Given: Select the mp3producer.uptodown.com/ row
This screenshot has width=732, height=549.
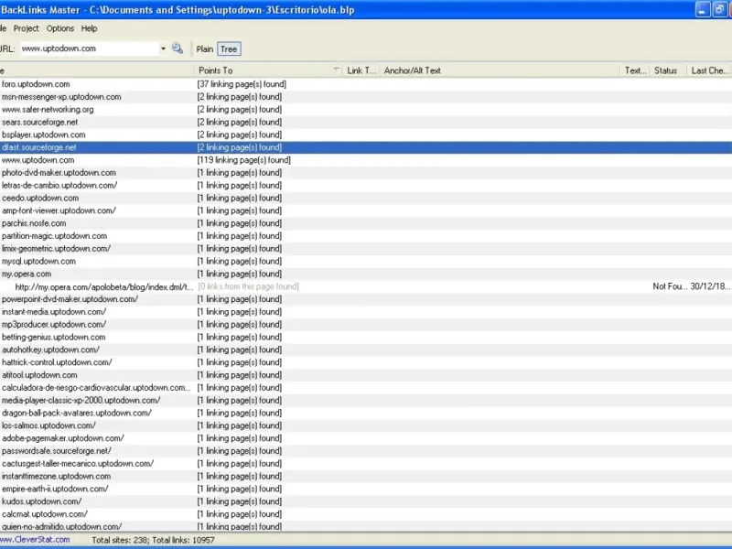Looking at the screenshot, I should pyautogui.click(x=366, y=324).
